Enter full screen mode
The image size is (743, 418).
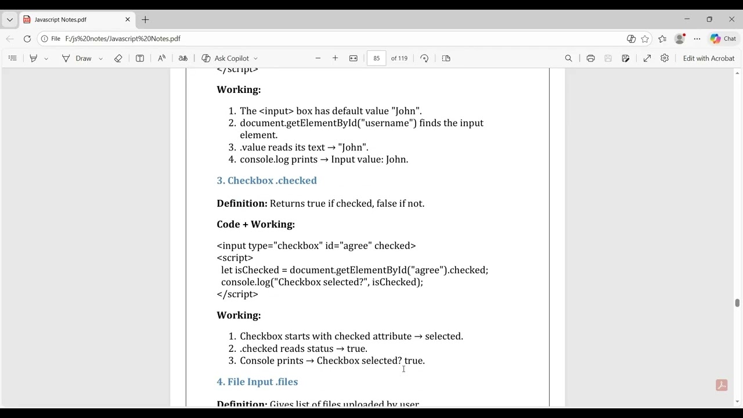[647, 58]
